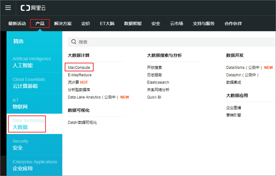Open the 产品 menu

(40, 23)
